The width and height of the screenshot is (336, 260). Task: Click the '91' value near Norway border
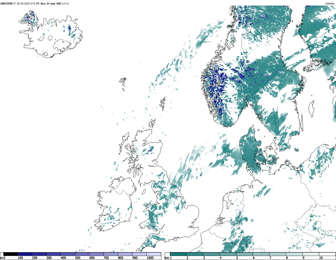[x=256, y=73]
